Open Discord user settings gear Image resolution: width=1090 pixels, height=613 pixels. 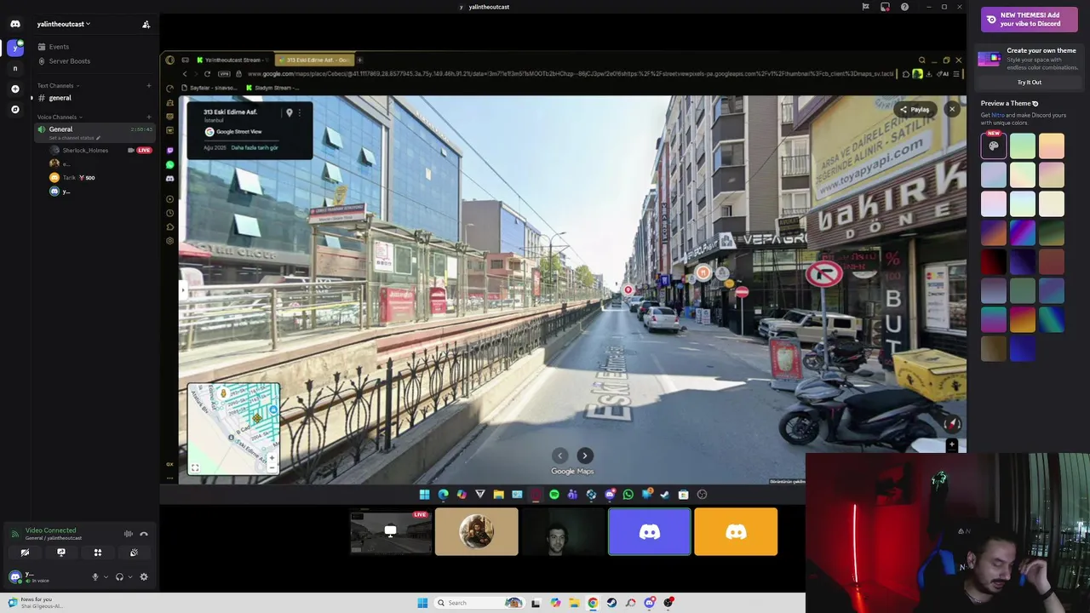coord(144,576)
